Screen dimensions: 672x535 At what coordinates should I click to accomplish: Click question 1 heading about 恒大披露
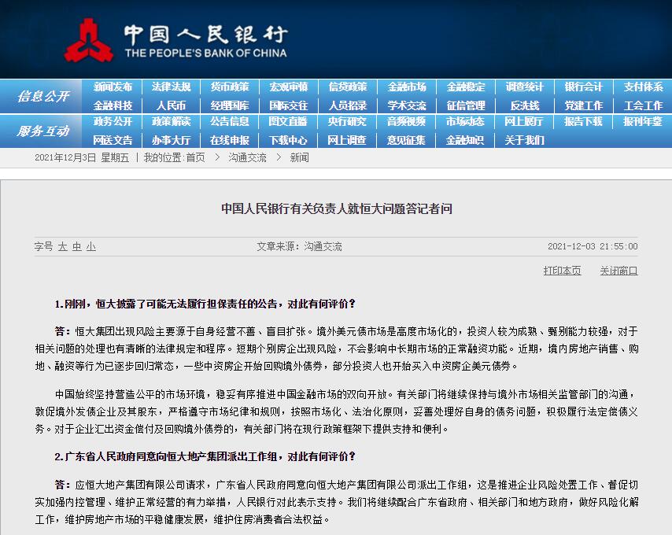tap(205, 304)
